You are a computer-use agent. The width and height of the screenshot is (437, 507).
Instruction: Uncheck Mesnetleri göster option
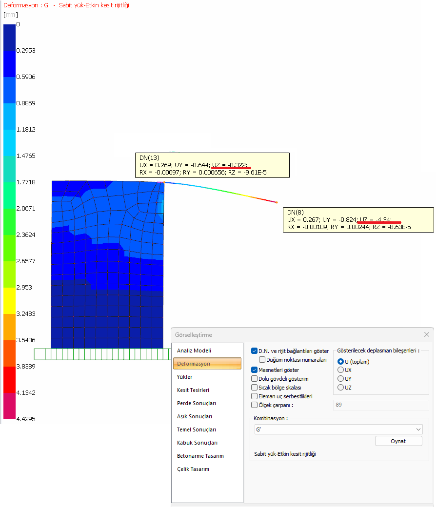(254, 370)
